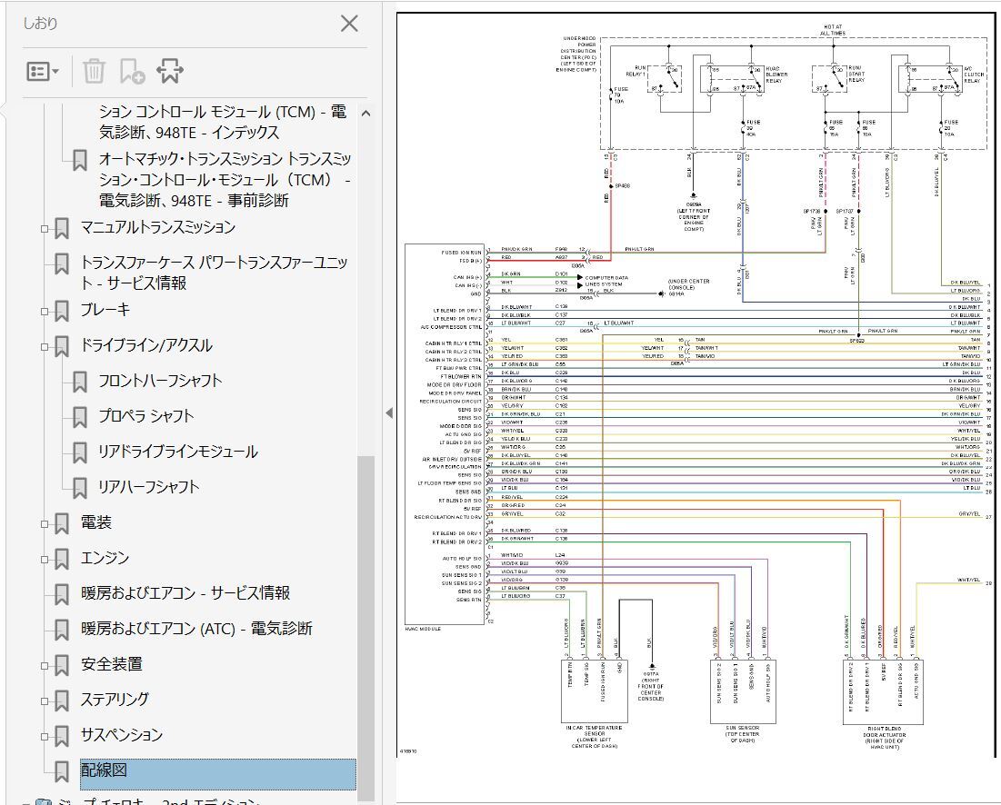1001x805 pixels.
Task: Click the bookmark icon beside 配線図
Action: tap(62, 771)
